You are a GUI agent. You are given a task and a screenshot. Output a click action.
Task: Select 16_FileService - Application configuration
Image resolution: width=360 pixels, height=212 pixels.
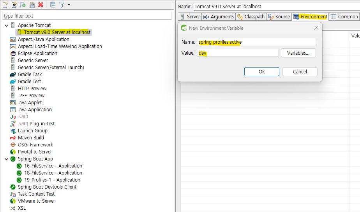pyautogui.click(x=53, y=166)
